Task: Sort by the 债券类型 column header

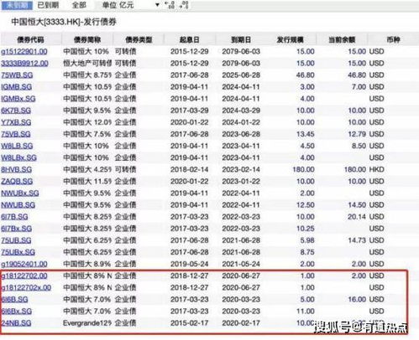Action: pos(139,39)
